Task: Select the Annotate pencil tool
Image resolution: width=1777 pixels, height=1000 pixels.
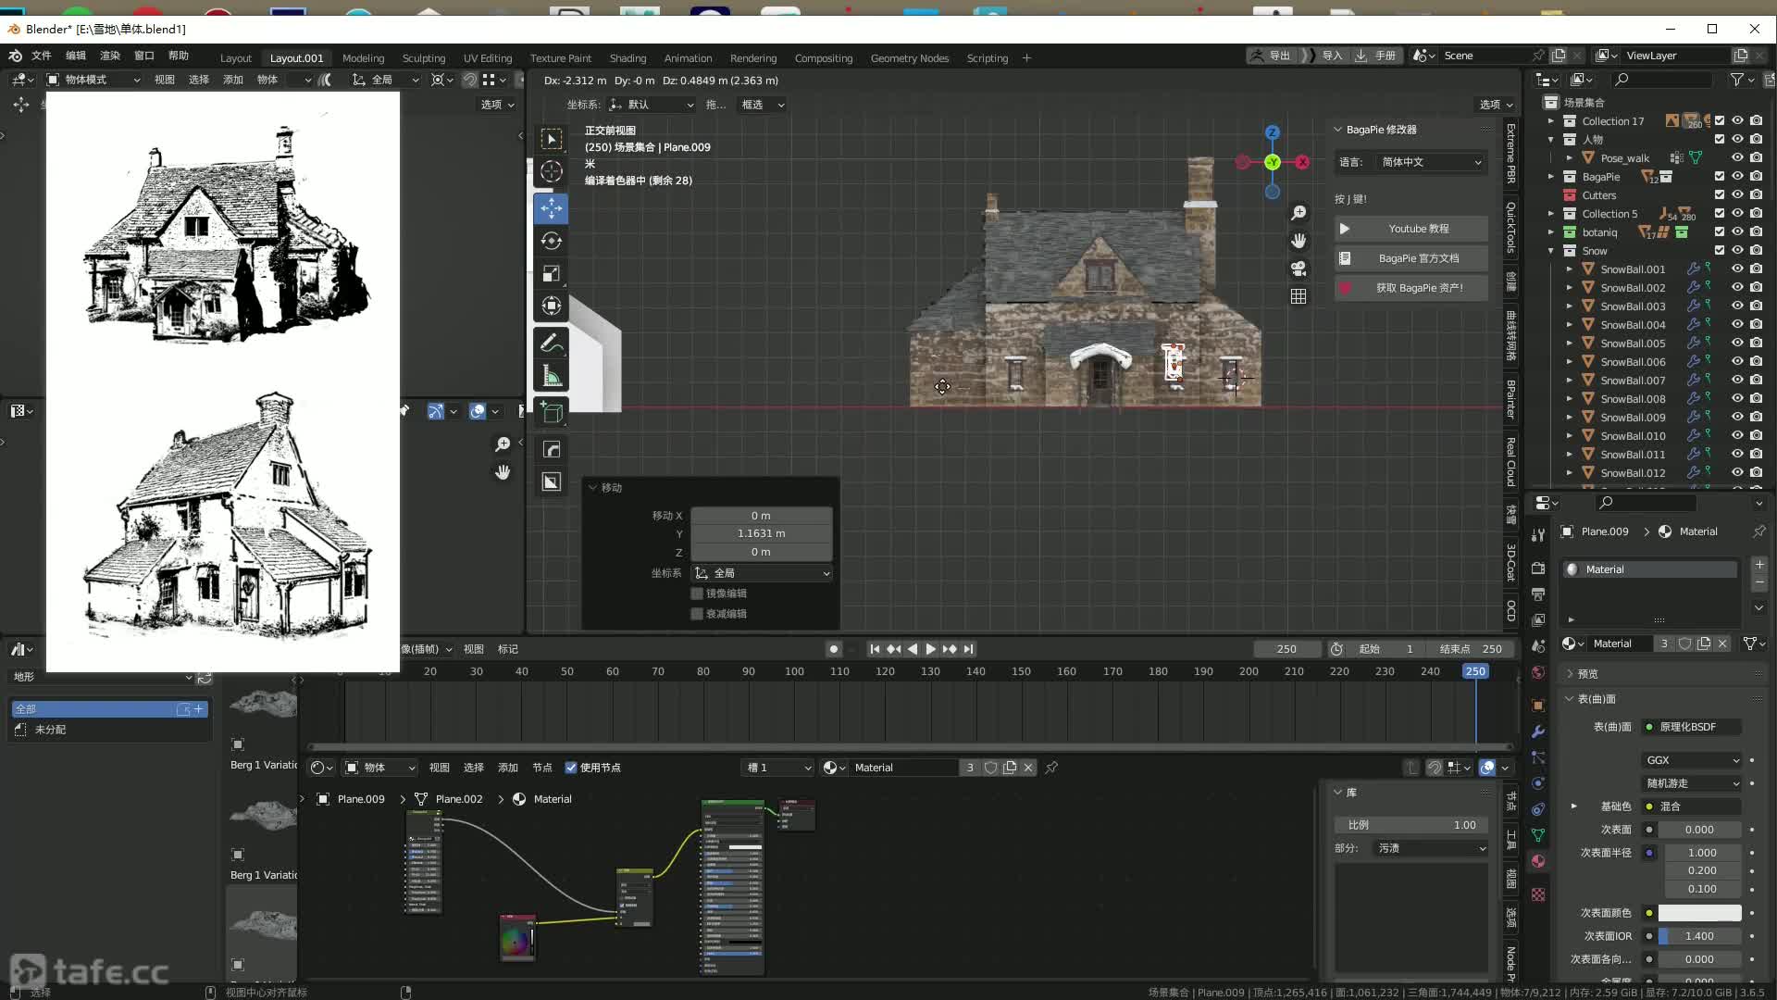Action: click(x=552, y=343)
